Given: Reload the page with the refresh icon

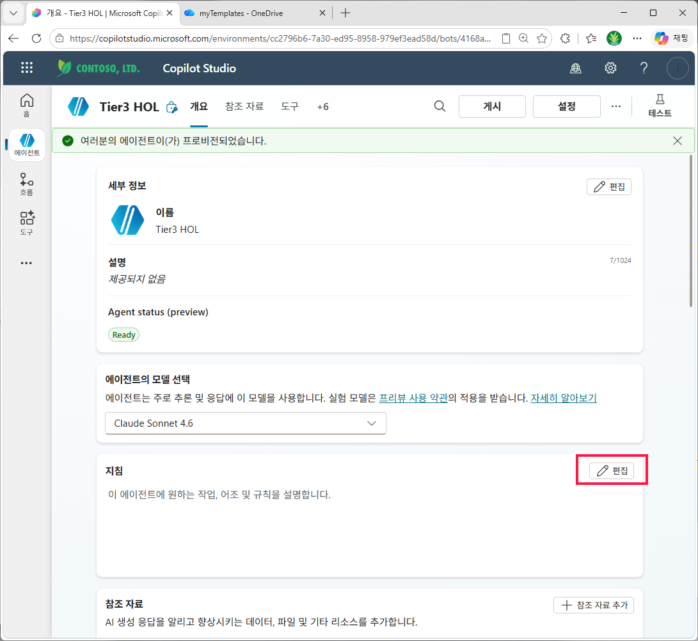Looking at the screenshot, I should tap(36, 39).
